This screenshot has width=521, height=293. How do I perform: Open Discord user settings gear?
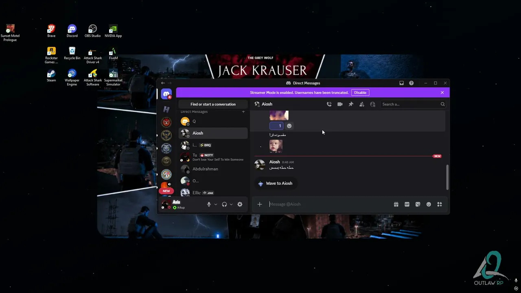click(240, 204)
